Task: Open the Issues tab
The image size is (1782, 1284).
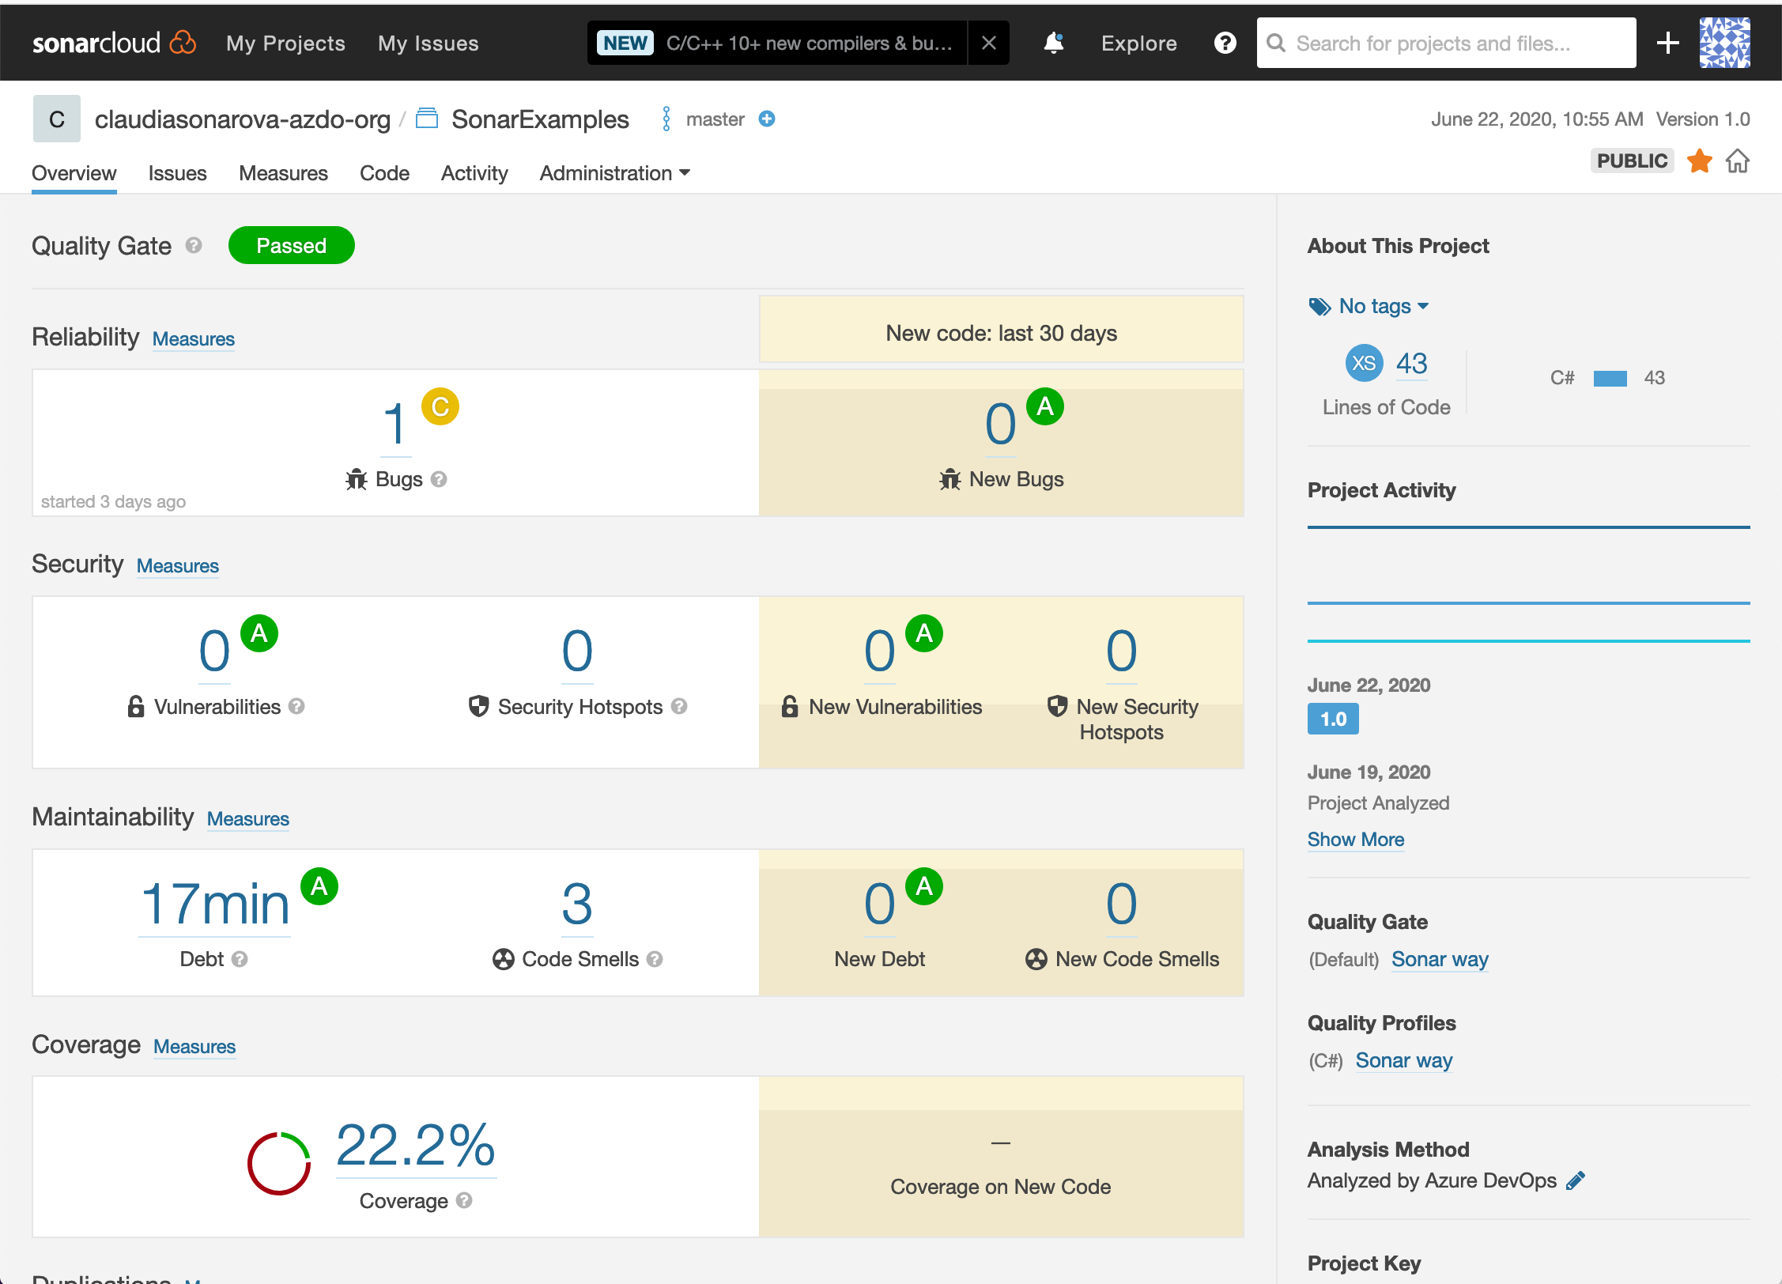Action: point(179,173)
